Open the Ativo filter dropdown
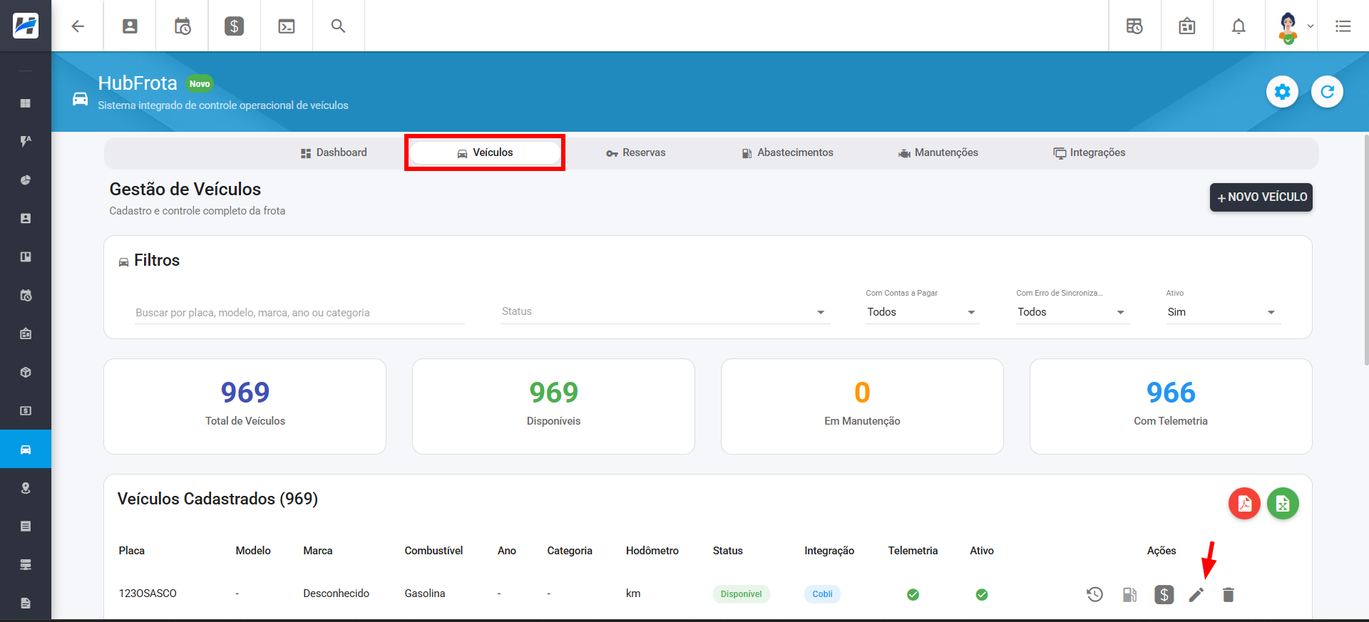 (1223, 312)
